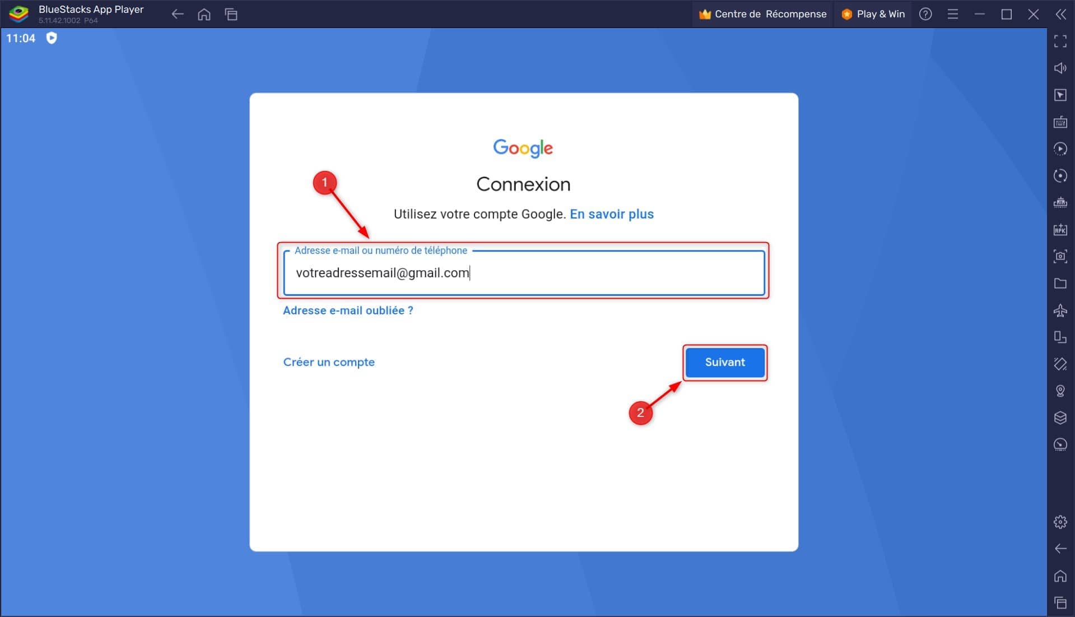Toggle eco mode speedometer icon
The width and height of the screenshot is (1075, 617).
pyautogui.click(x=1060, y=444)
